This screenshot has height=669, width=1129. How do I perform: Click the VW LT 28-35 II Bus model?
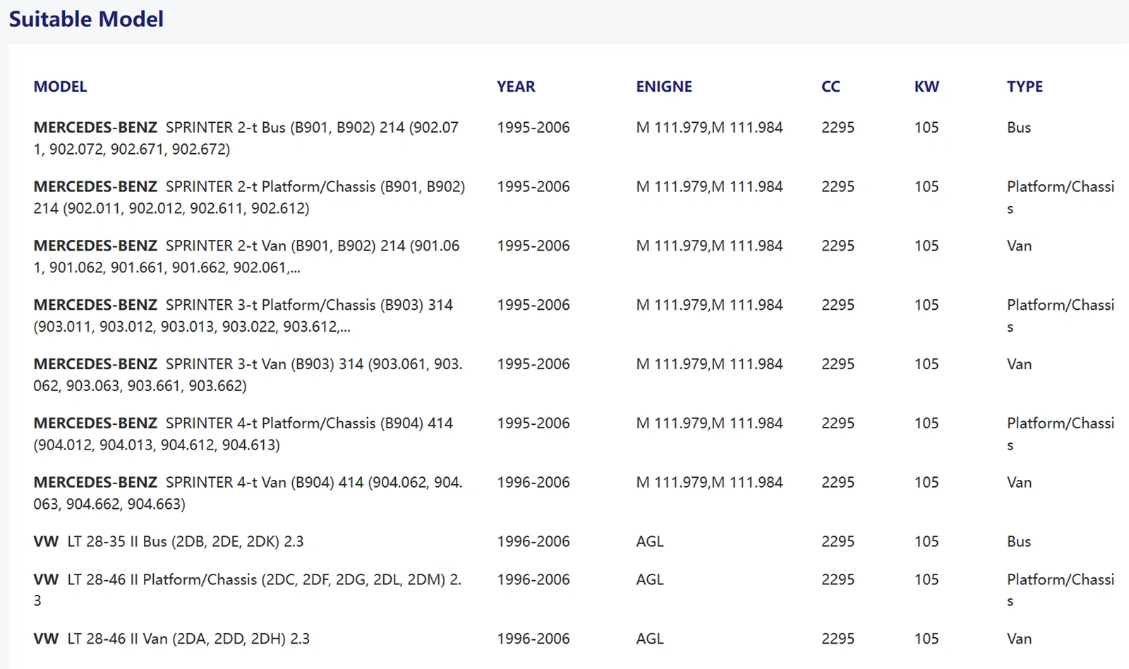[168, 541]
